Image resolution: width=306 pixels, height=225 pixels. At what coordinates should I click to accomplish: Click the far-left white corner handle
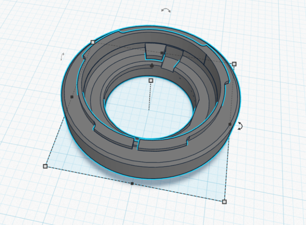click(45, 166)
